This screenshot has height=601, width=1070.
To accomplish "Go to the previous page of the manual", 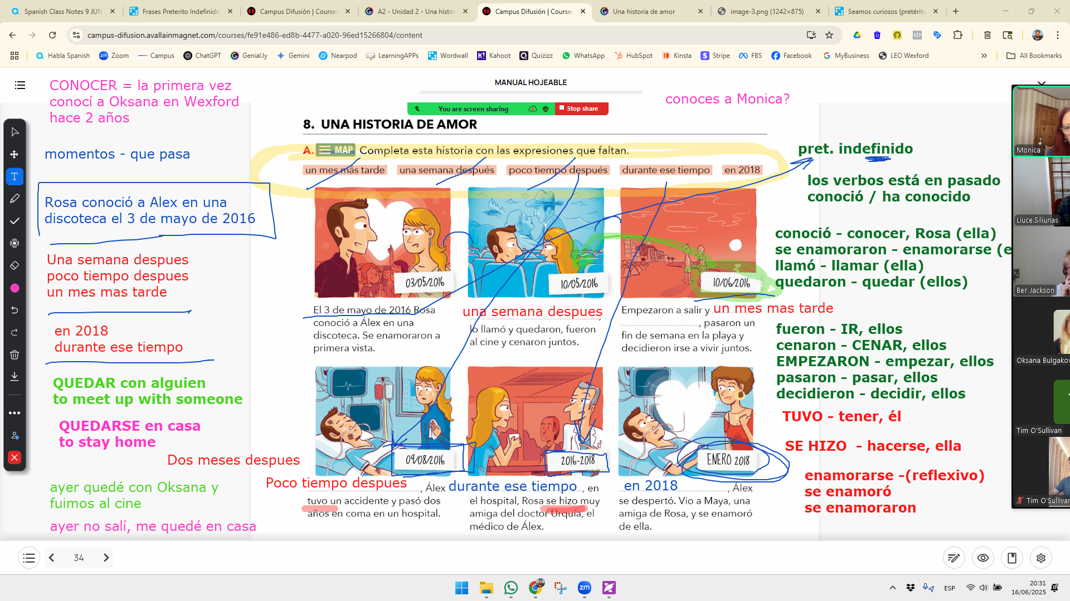I will pyautogui.click(x=52, y=558).
